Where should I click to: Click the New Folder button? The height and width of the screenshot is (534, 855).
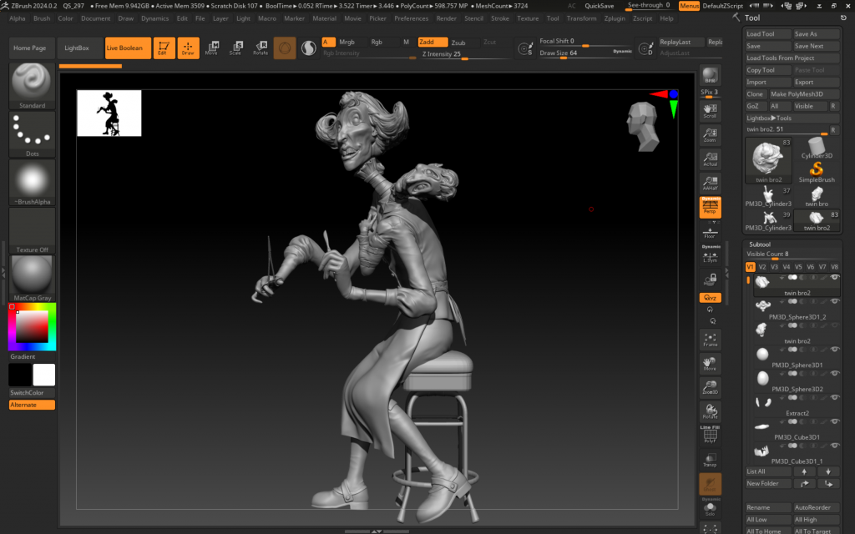[x=768, y=483]
